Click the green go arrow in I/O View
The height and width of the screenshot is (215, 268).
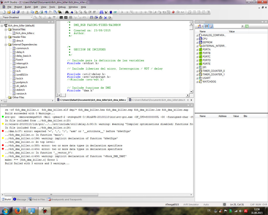(247, 26)
